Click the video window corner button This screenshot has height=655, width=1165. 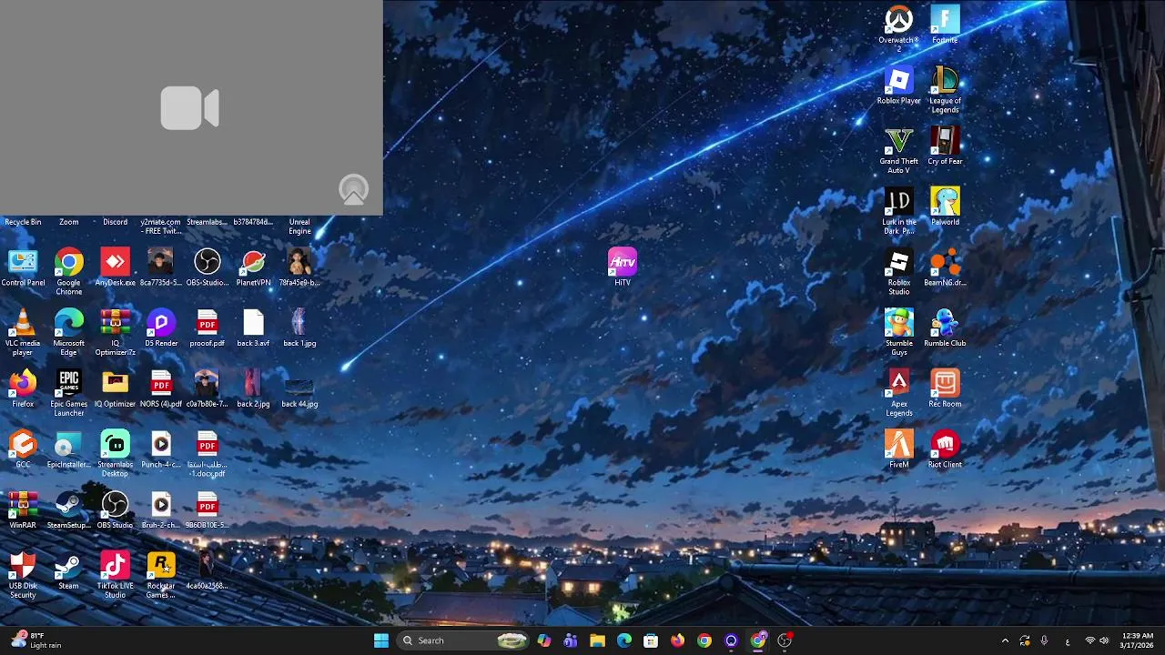click(354, 189)
